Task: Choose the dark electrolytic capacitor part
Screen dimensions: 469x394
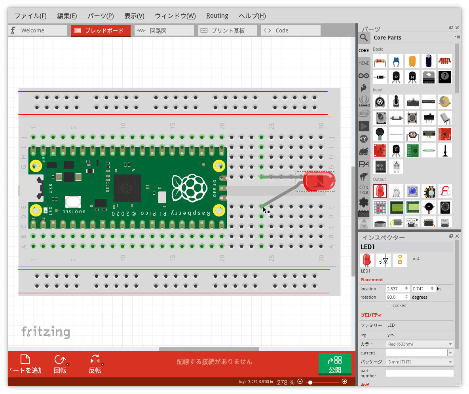Action: 429,61
